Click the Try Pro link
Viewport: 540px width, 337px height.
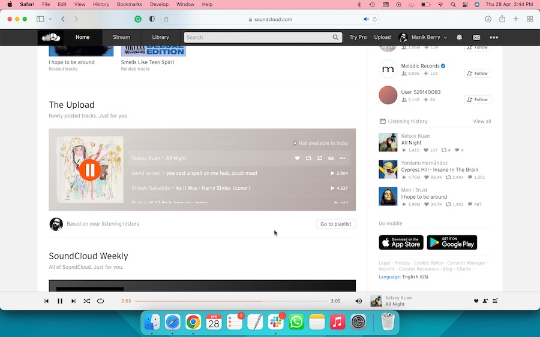pyautogui.click(x=358, y=38)
